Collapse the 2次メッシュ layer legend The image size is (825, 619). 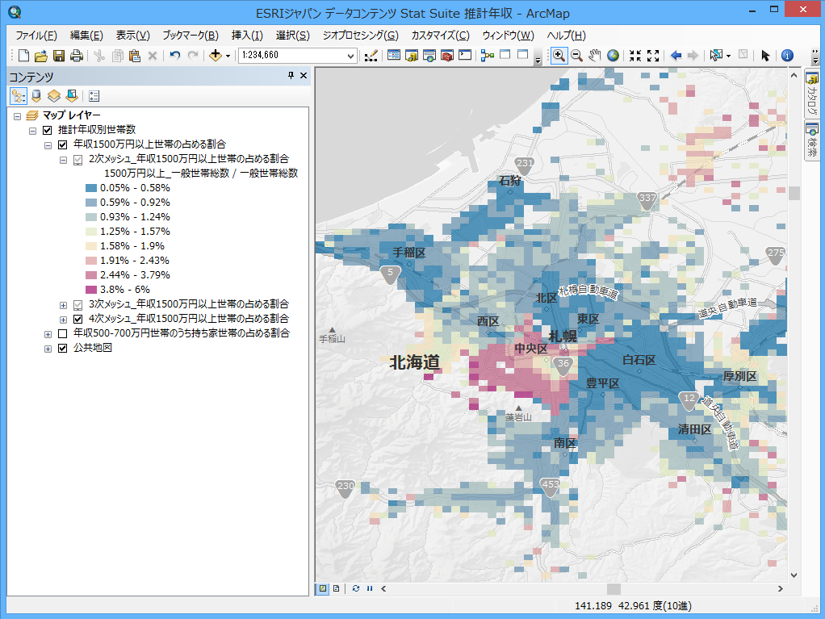63,160
